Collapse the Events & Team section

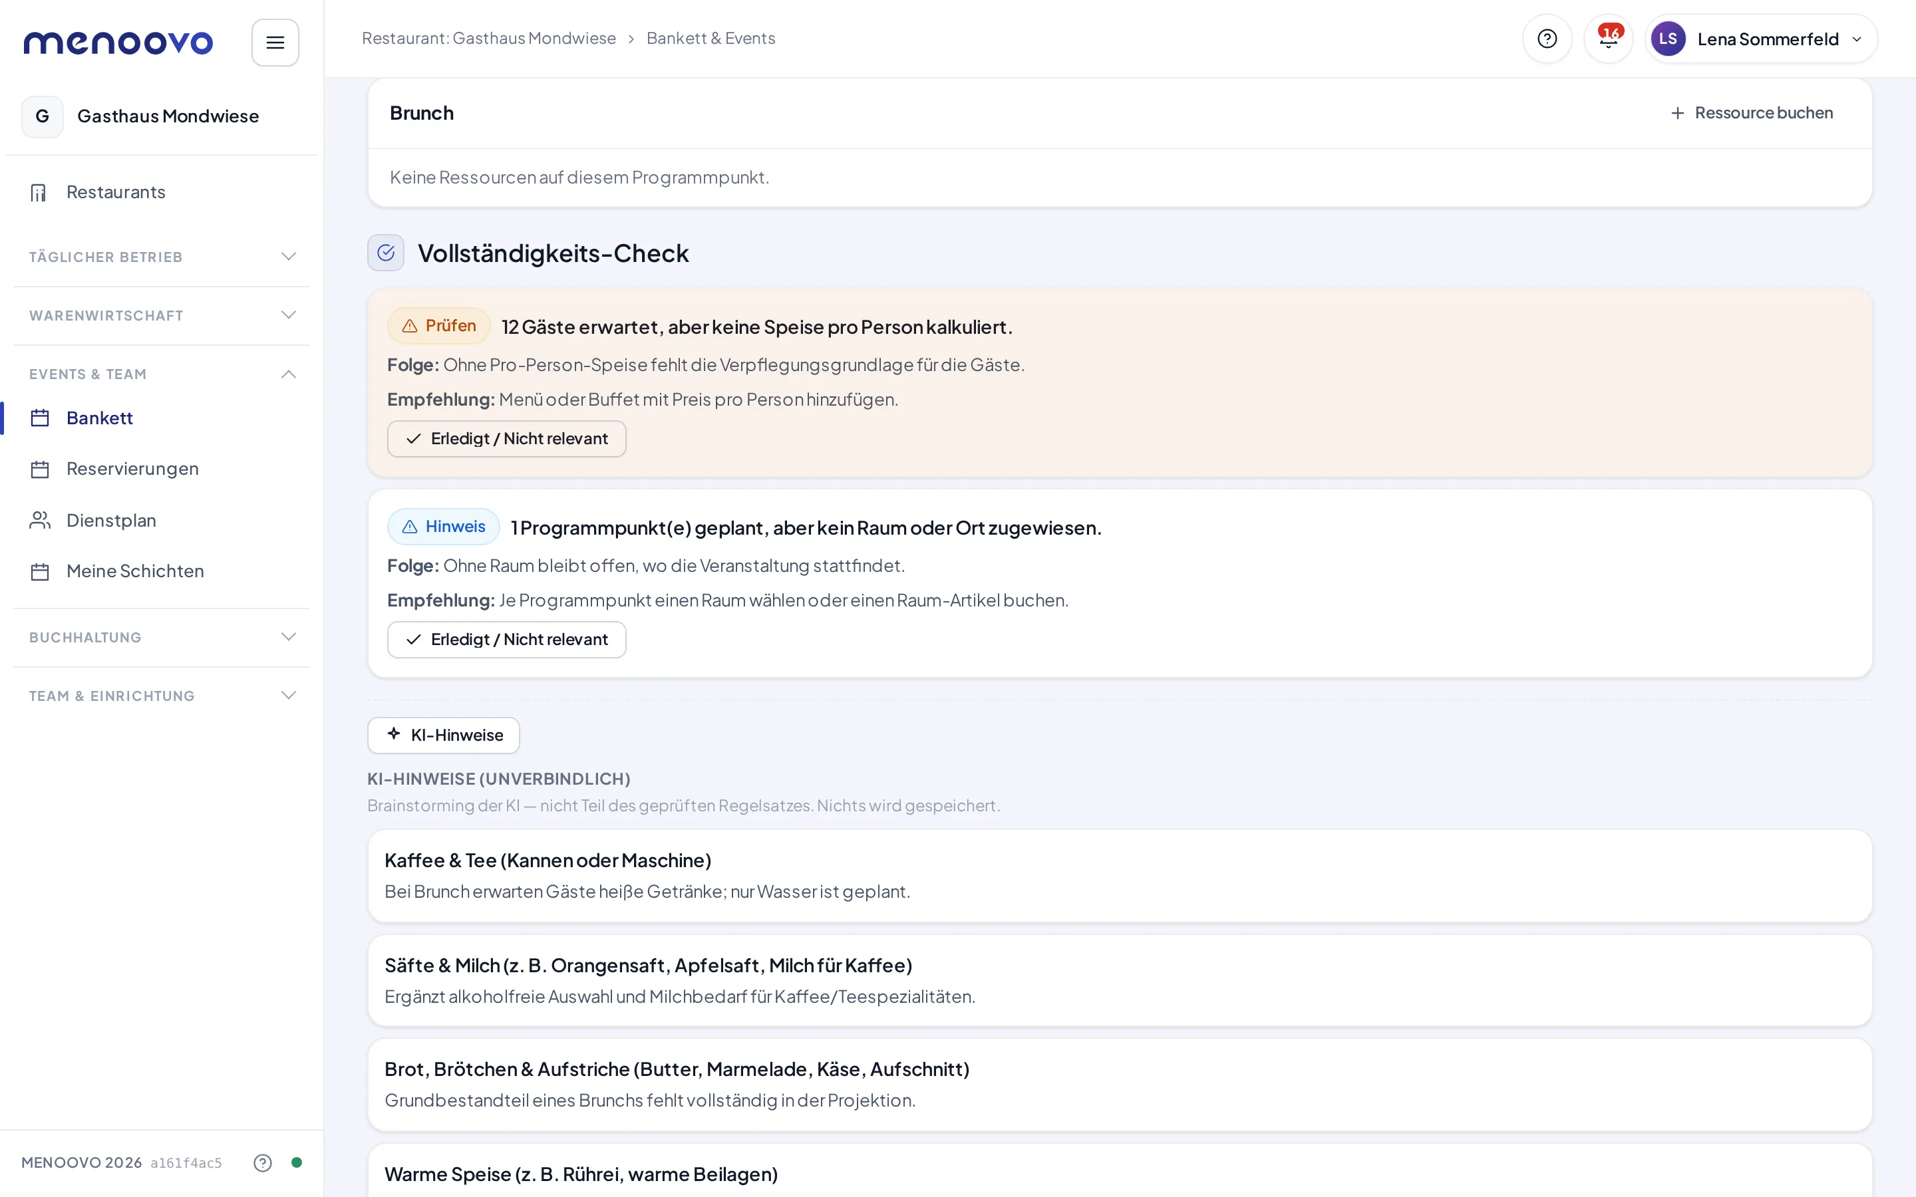click(x=162, y=374)
